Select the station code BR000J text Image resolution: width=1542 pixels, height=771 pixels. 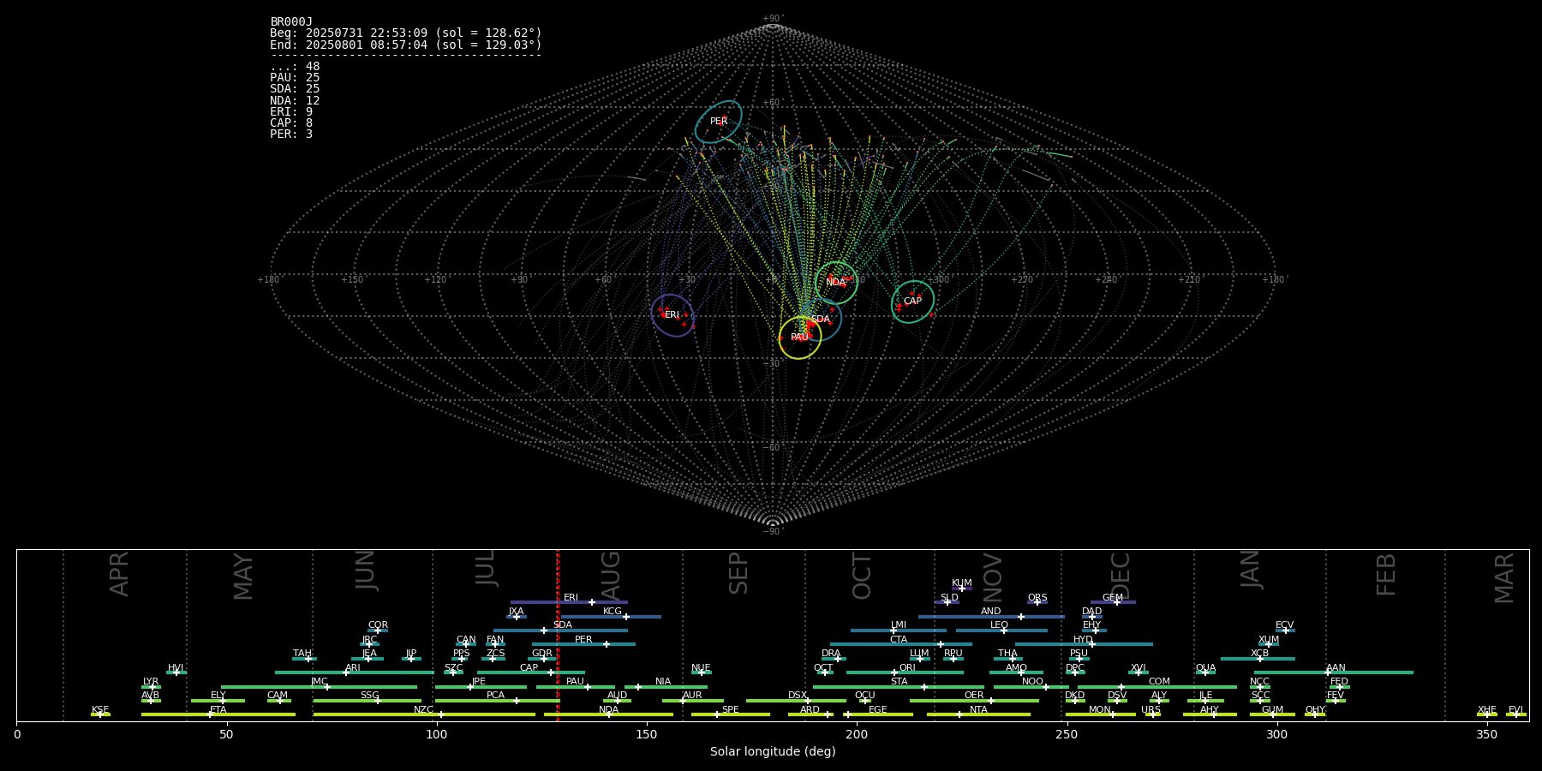[x=291, y=22]
